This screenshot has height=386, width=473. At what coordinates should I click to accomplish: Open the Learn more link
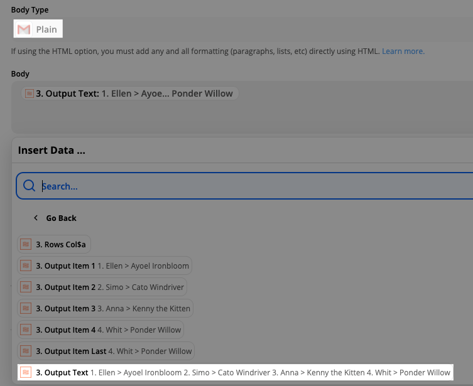coord(403,51)
